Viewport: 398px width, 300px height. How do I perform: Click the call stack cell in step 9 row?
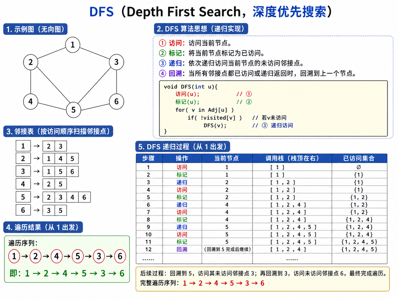[x=292, y=227]
